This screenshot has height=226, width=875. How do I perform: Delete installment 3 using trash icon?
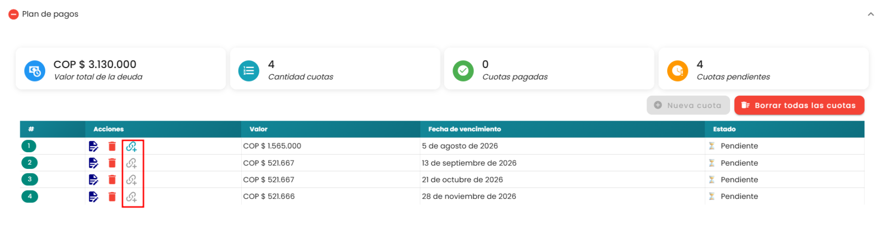(112, 180)
